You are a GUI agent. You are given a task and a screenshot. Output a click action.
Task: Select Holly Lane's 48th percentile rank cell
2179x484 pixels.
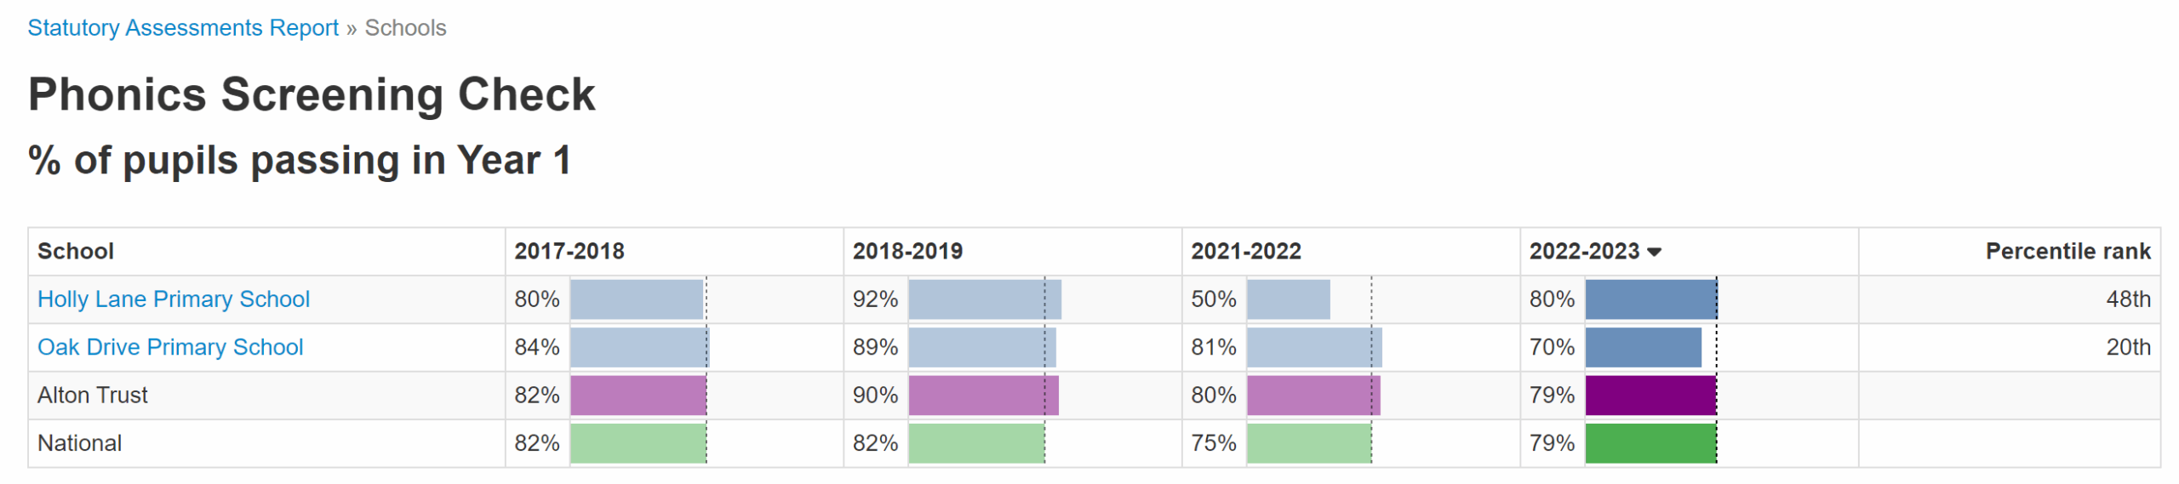pyautogui.click(x=2126, y=299)
